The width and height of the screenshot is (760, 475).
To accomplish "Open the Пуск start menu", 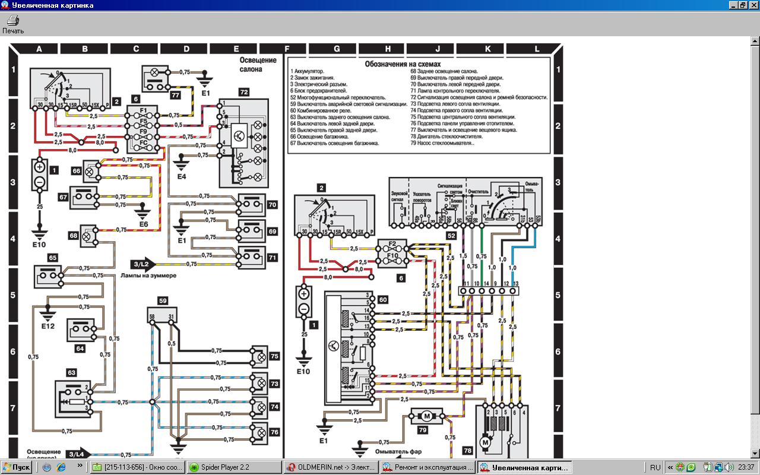I will point(17,467).
